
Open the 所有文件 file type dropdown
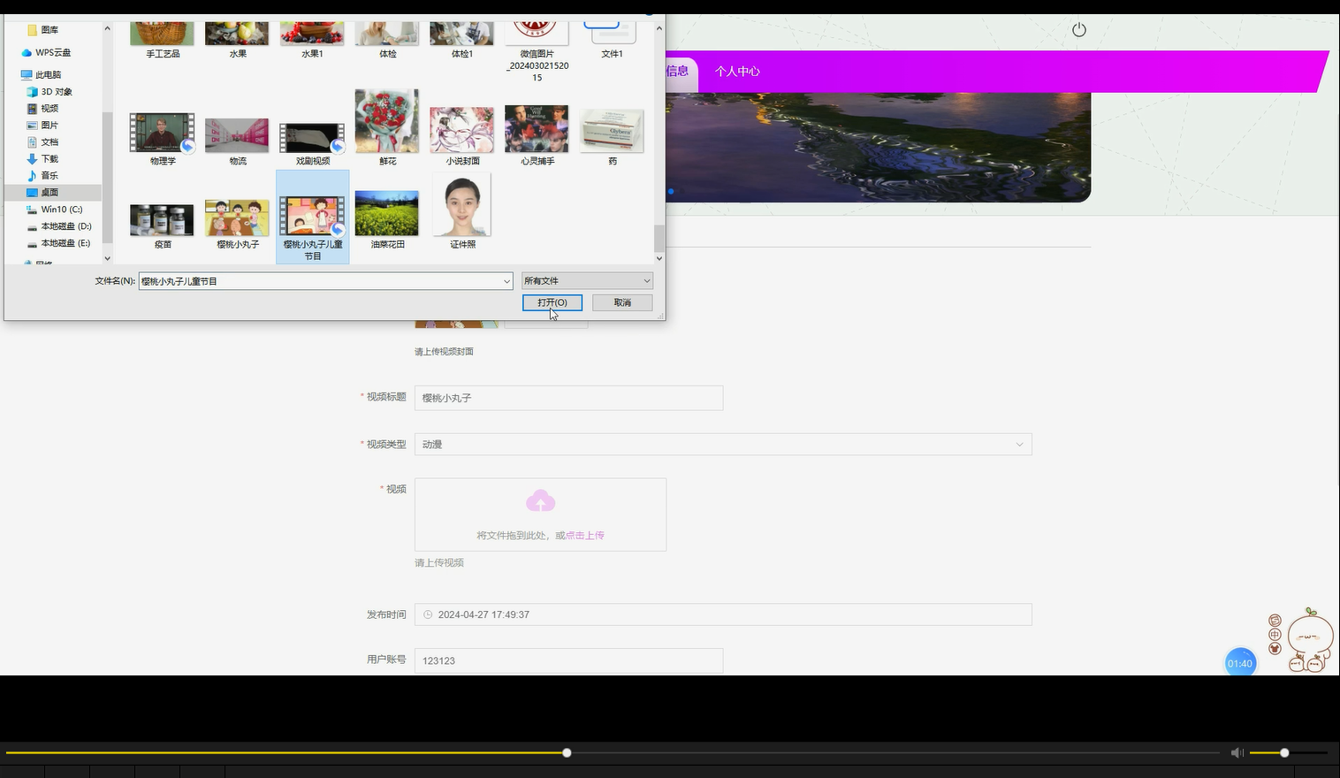pyautogui.click(x=587, y=281)
